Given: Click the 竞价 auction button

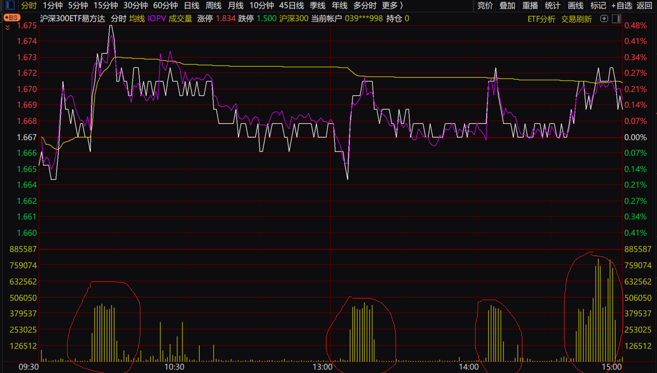Looking at the screenshot, I should 484,6.
